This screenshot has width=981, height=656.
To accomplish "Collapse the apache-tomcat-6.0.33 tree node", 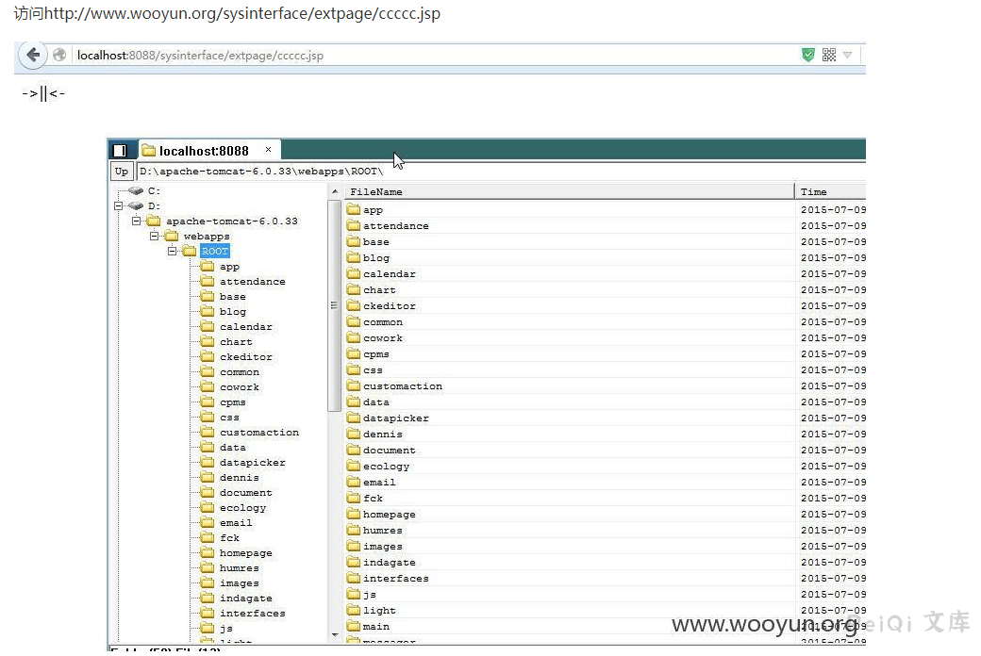I will (x=137, y=221).
